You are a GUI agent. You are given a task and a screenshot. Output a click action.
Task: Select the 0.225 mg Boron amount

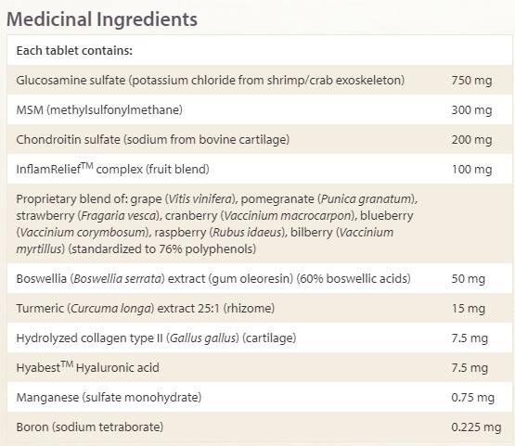click(x=476, y=427)
